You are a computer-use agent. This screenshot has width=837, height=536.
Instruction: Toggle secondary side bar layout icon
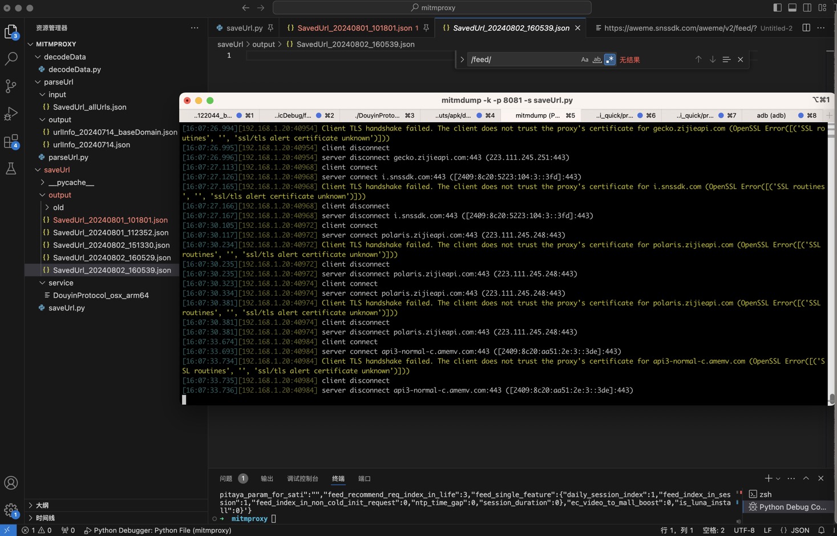[x=807, y=7]
